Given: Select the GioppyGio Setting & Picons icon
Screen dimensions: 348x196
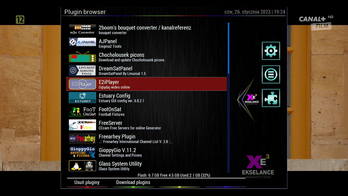Looking at the screenshot, I should pos(82,152).
